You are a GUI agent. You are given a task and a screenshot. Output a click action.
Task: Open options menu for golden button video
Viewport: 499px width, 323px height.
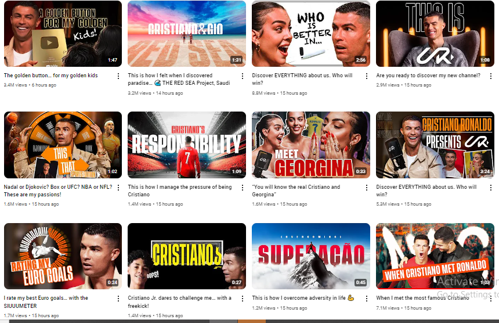pos(118,76)
